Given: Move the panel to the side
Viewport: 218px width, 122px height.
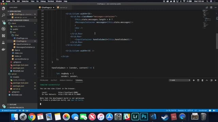Looking at the screenshot, I should pos(211,80).
